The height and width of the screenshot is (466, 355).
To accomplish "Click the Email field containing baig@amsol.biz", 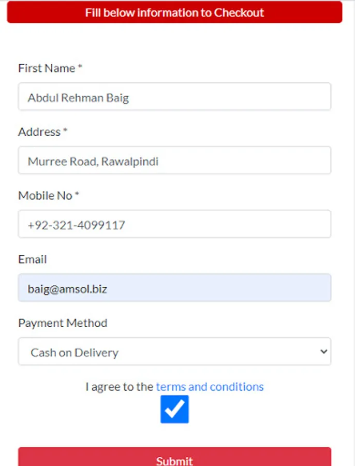I will click(x=174, y=288).
